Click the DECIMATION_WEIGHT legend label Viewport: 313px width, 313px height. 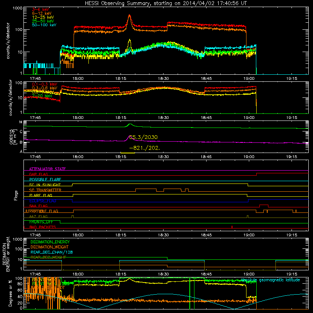(50, 247)
